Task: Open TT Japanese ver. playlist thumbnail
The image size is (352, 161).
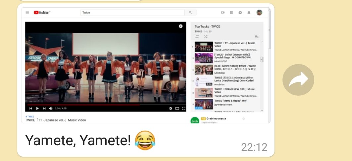Action: [x=204, y=47]
